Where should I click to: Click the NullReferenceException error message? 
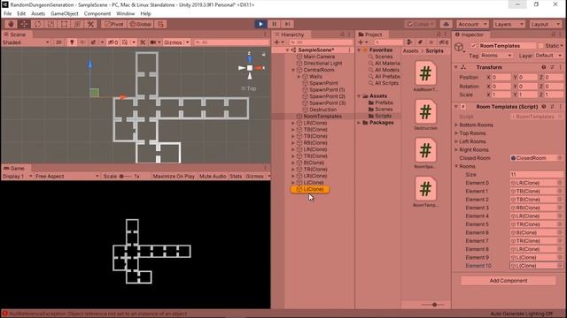tap(97, 314)
